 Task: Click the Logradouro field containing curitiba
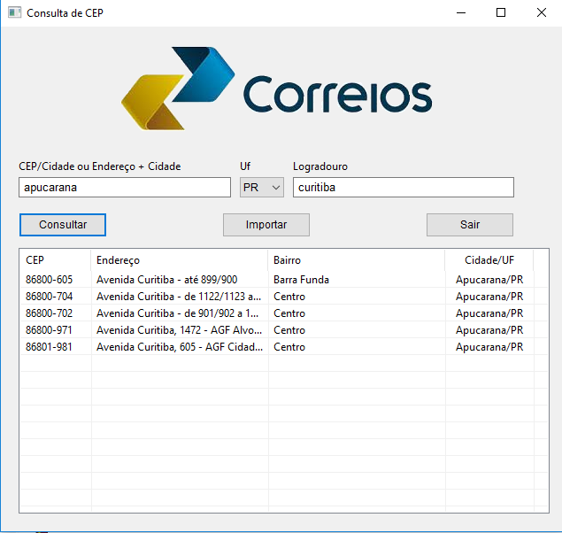(x=403, y=188)
